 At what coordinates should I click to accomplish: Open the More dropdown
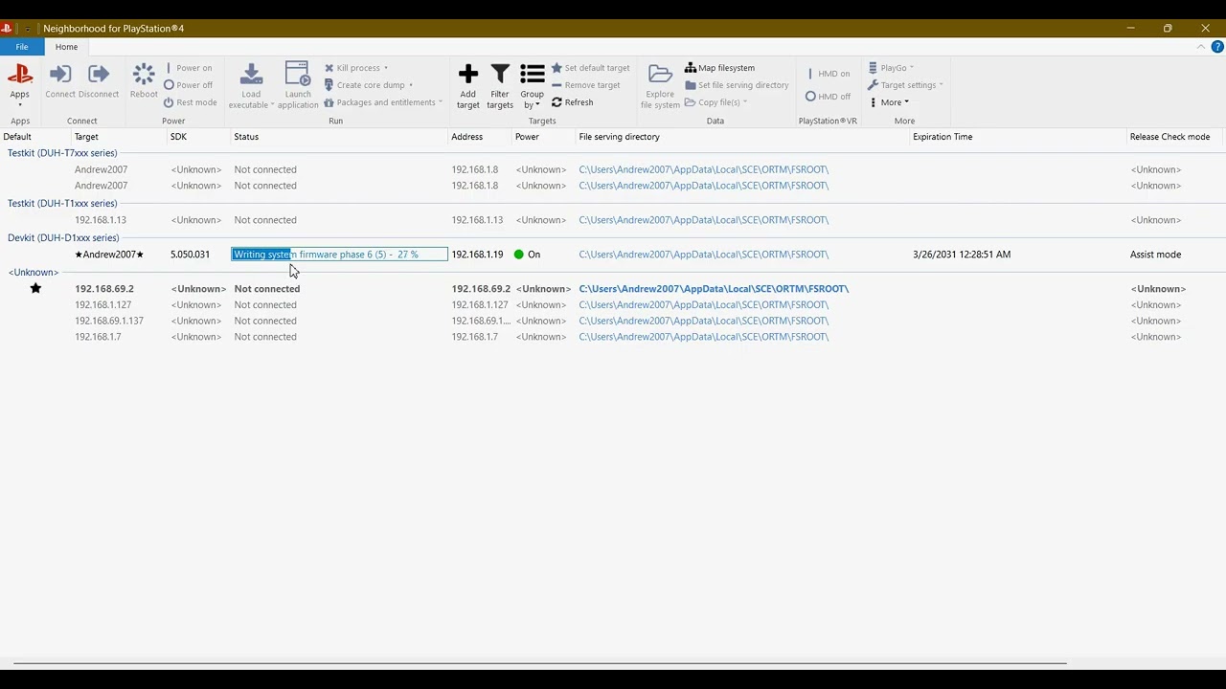[889, 102]
